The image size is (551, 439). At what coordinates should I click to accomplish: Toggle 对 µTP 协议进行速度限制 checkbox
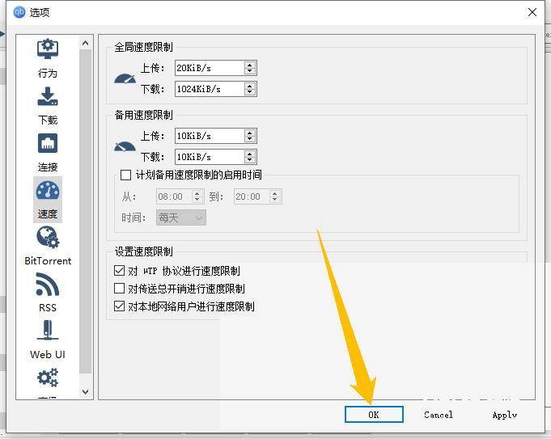[x=120, y=270]
